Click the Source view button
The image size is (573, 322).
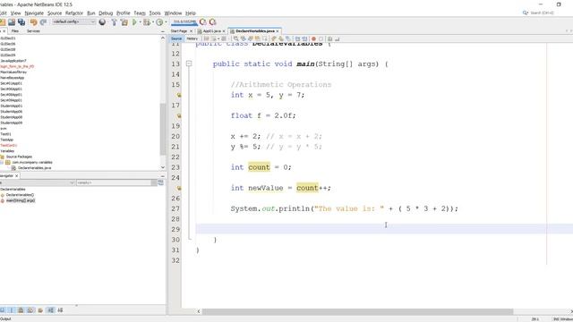pos(176,38)
